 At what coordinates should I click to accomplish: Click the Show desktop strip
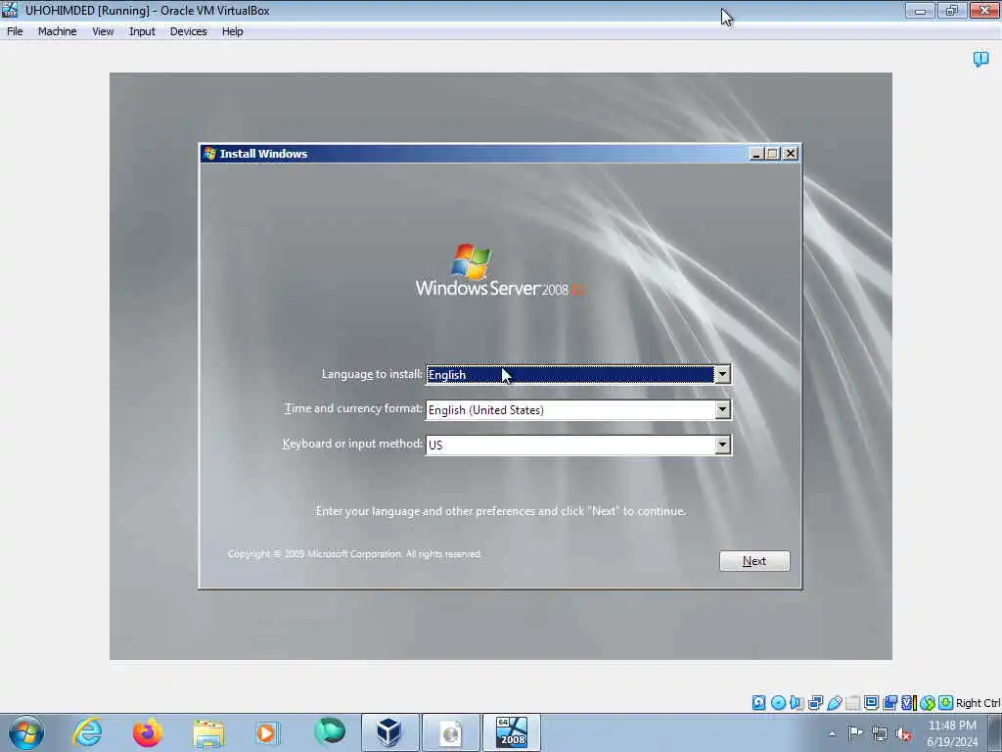click(x=995, y=732)
